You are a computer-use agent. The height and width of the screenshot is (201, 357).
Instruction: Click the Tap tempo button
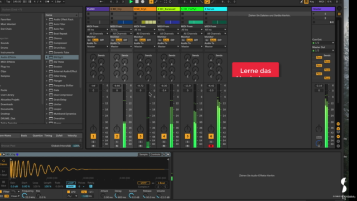(x=8, y=2)
